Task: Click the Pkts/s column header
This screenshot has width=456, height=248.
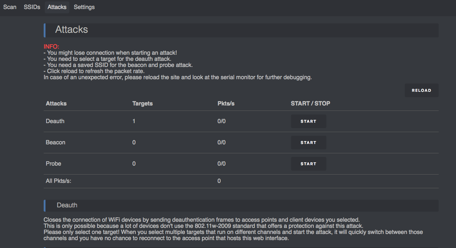Action: coord(226,103)
